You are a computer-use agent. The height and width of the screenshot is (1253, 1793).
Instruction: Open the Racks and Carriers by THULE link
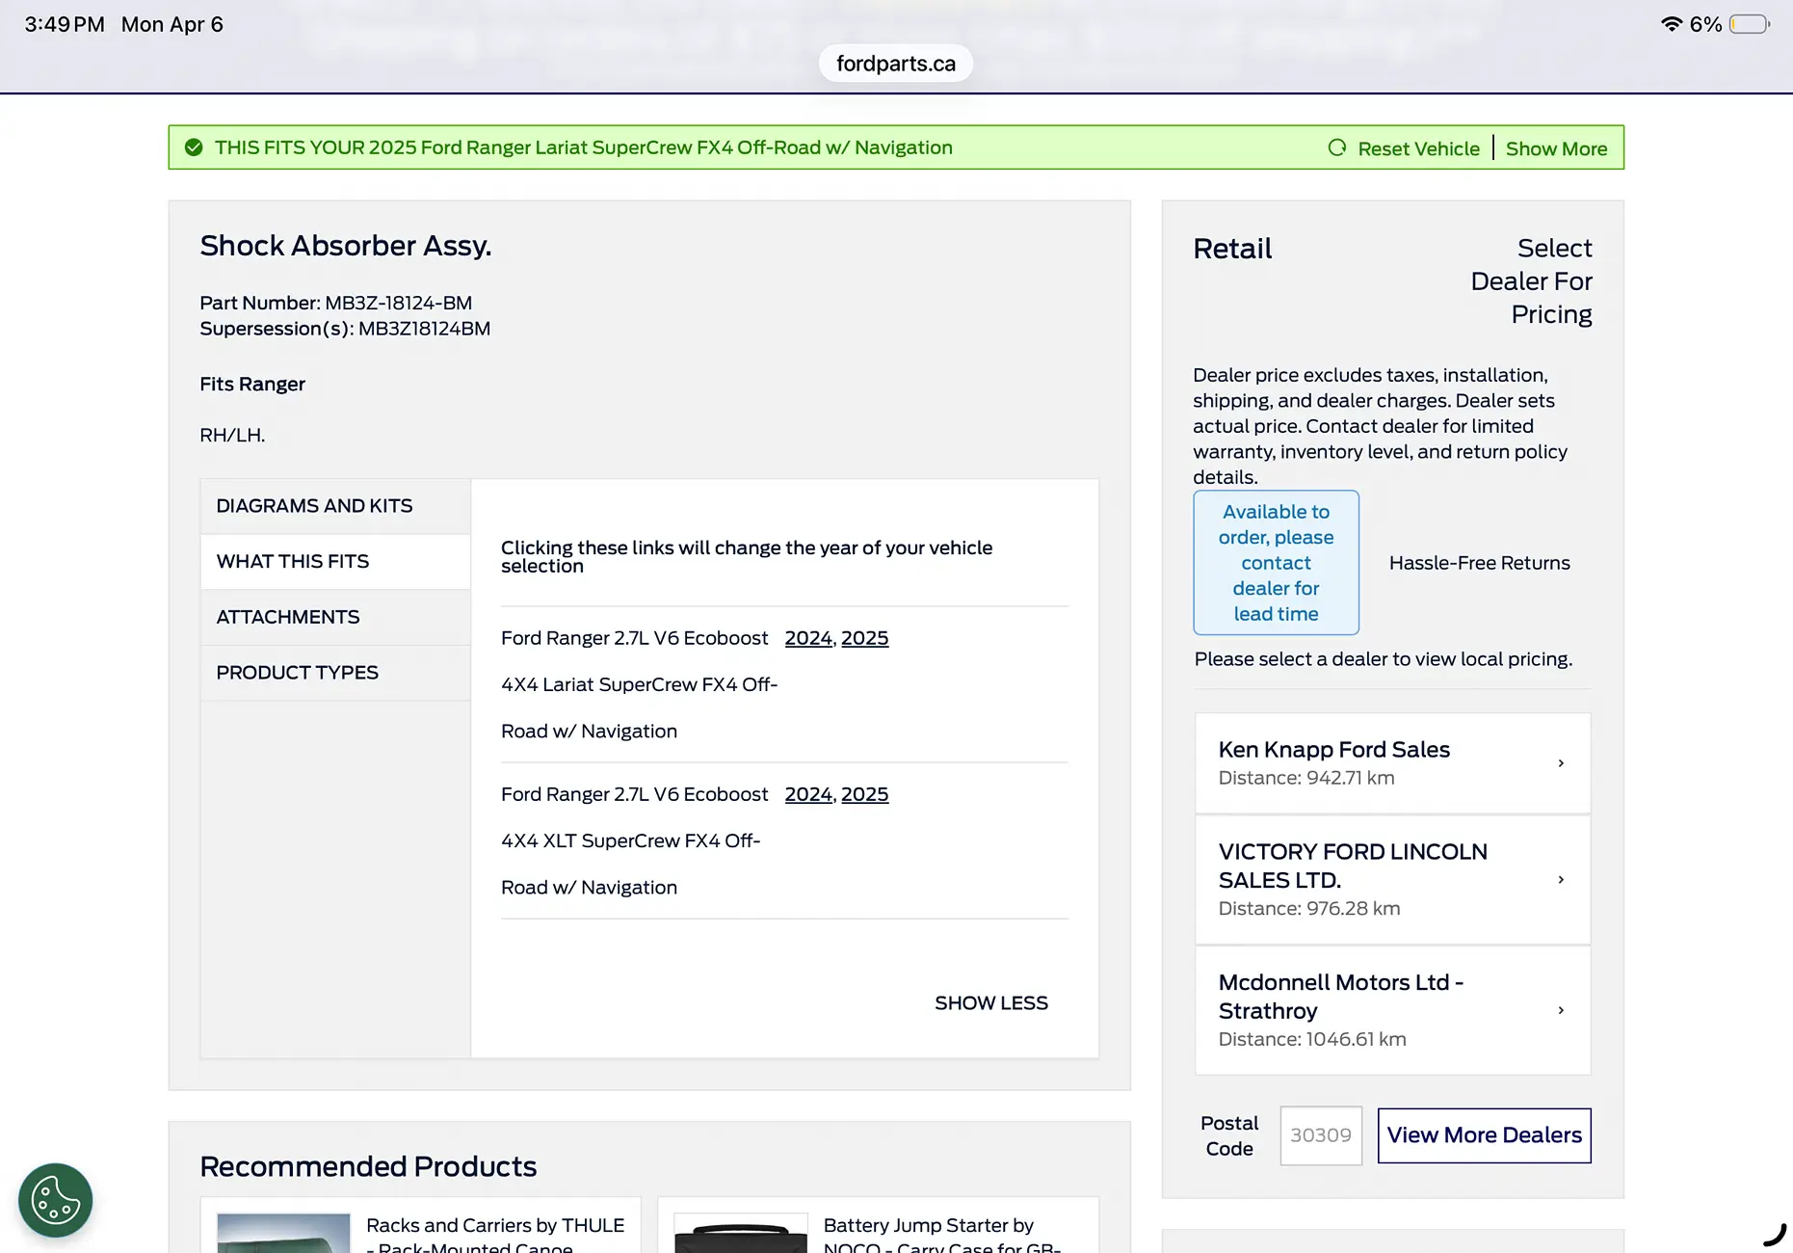[x=495, y=1236]
